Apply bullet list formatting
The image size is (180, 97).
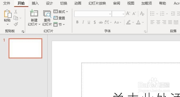[x=152, y=14]
